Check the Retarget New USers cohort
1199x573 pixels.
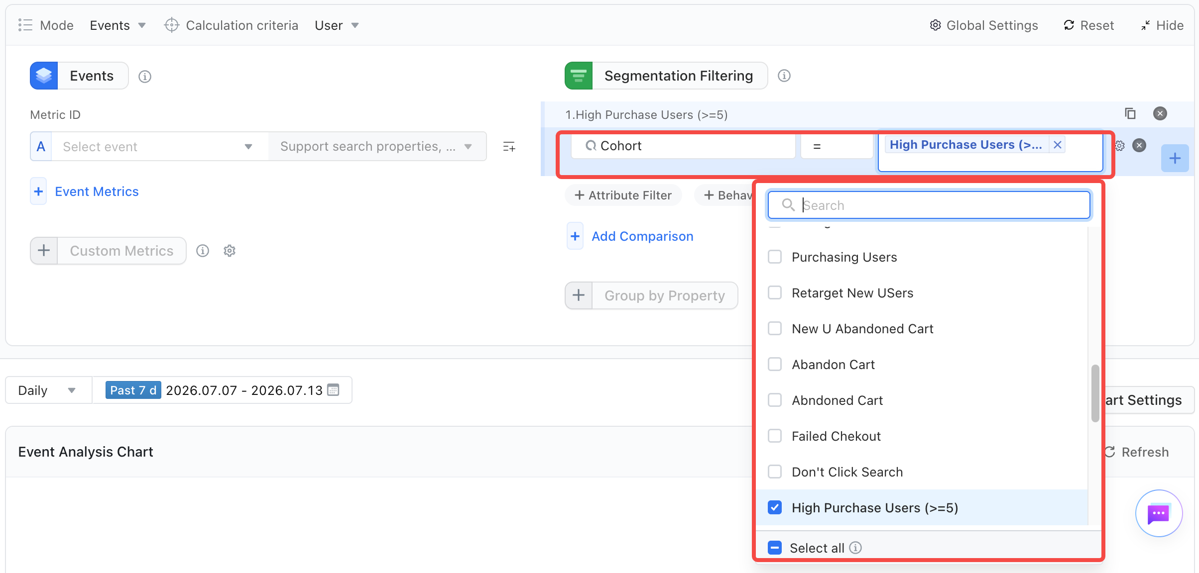pos(775,293)
